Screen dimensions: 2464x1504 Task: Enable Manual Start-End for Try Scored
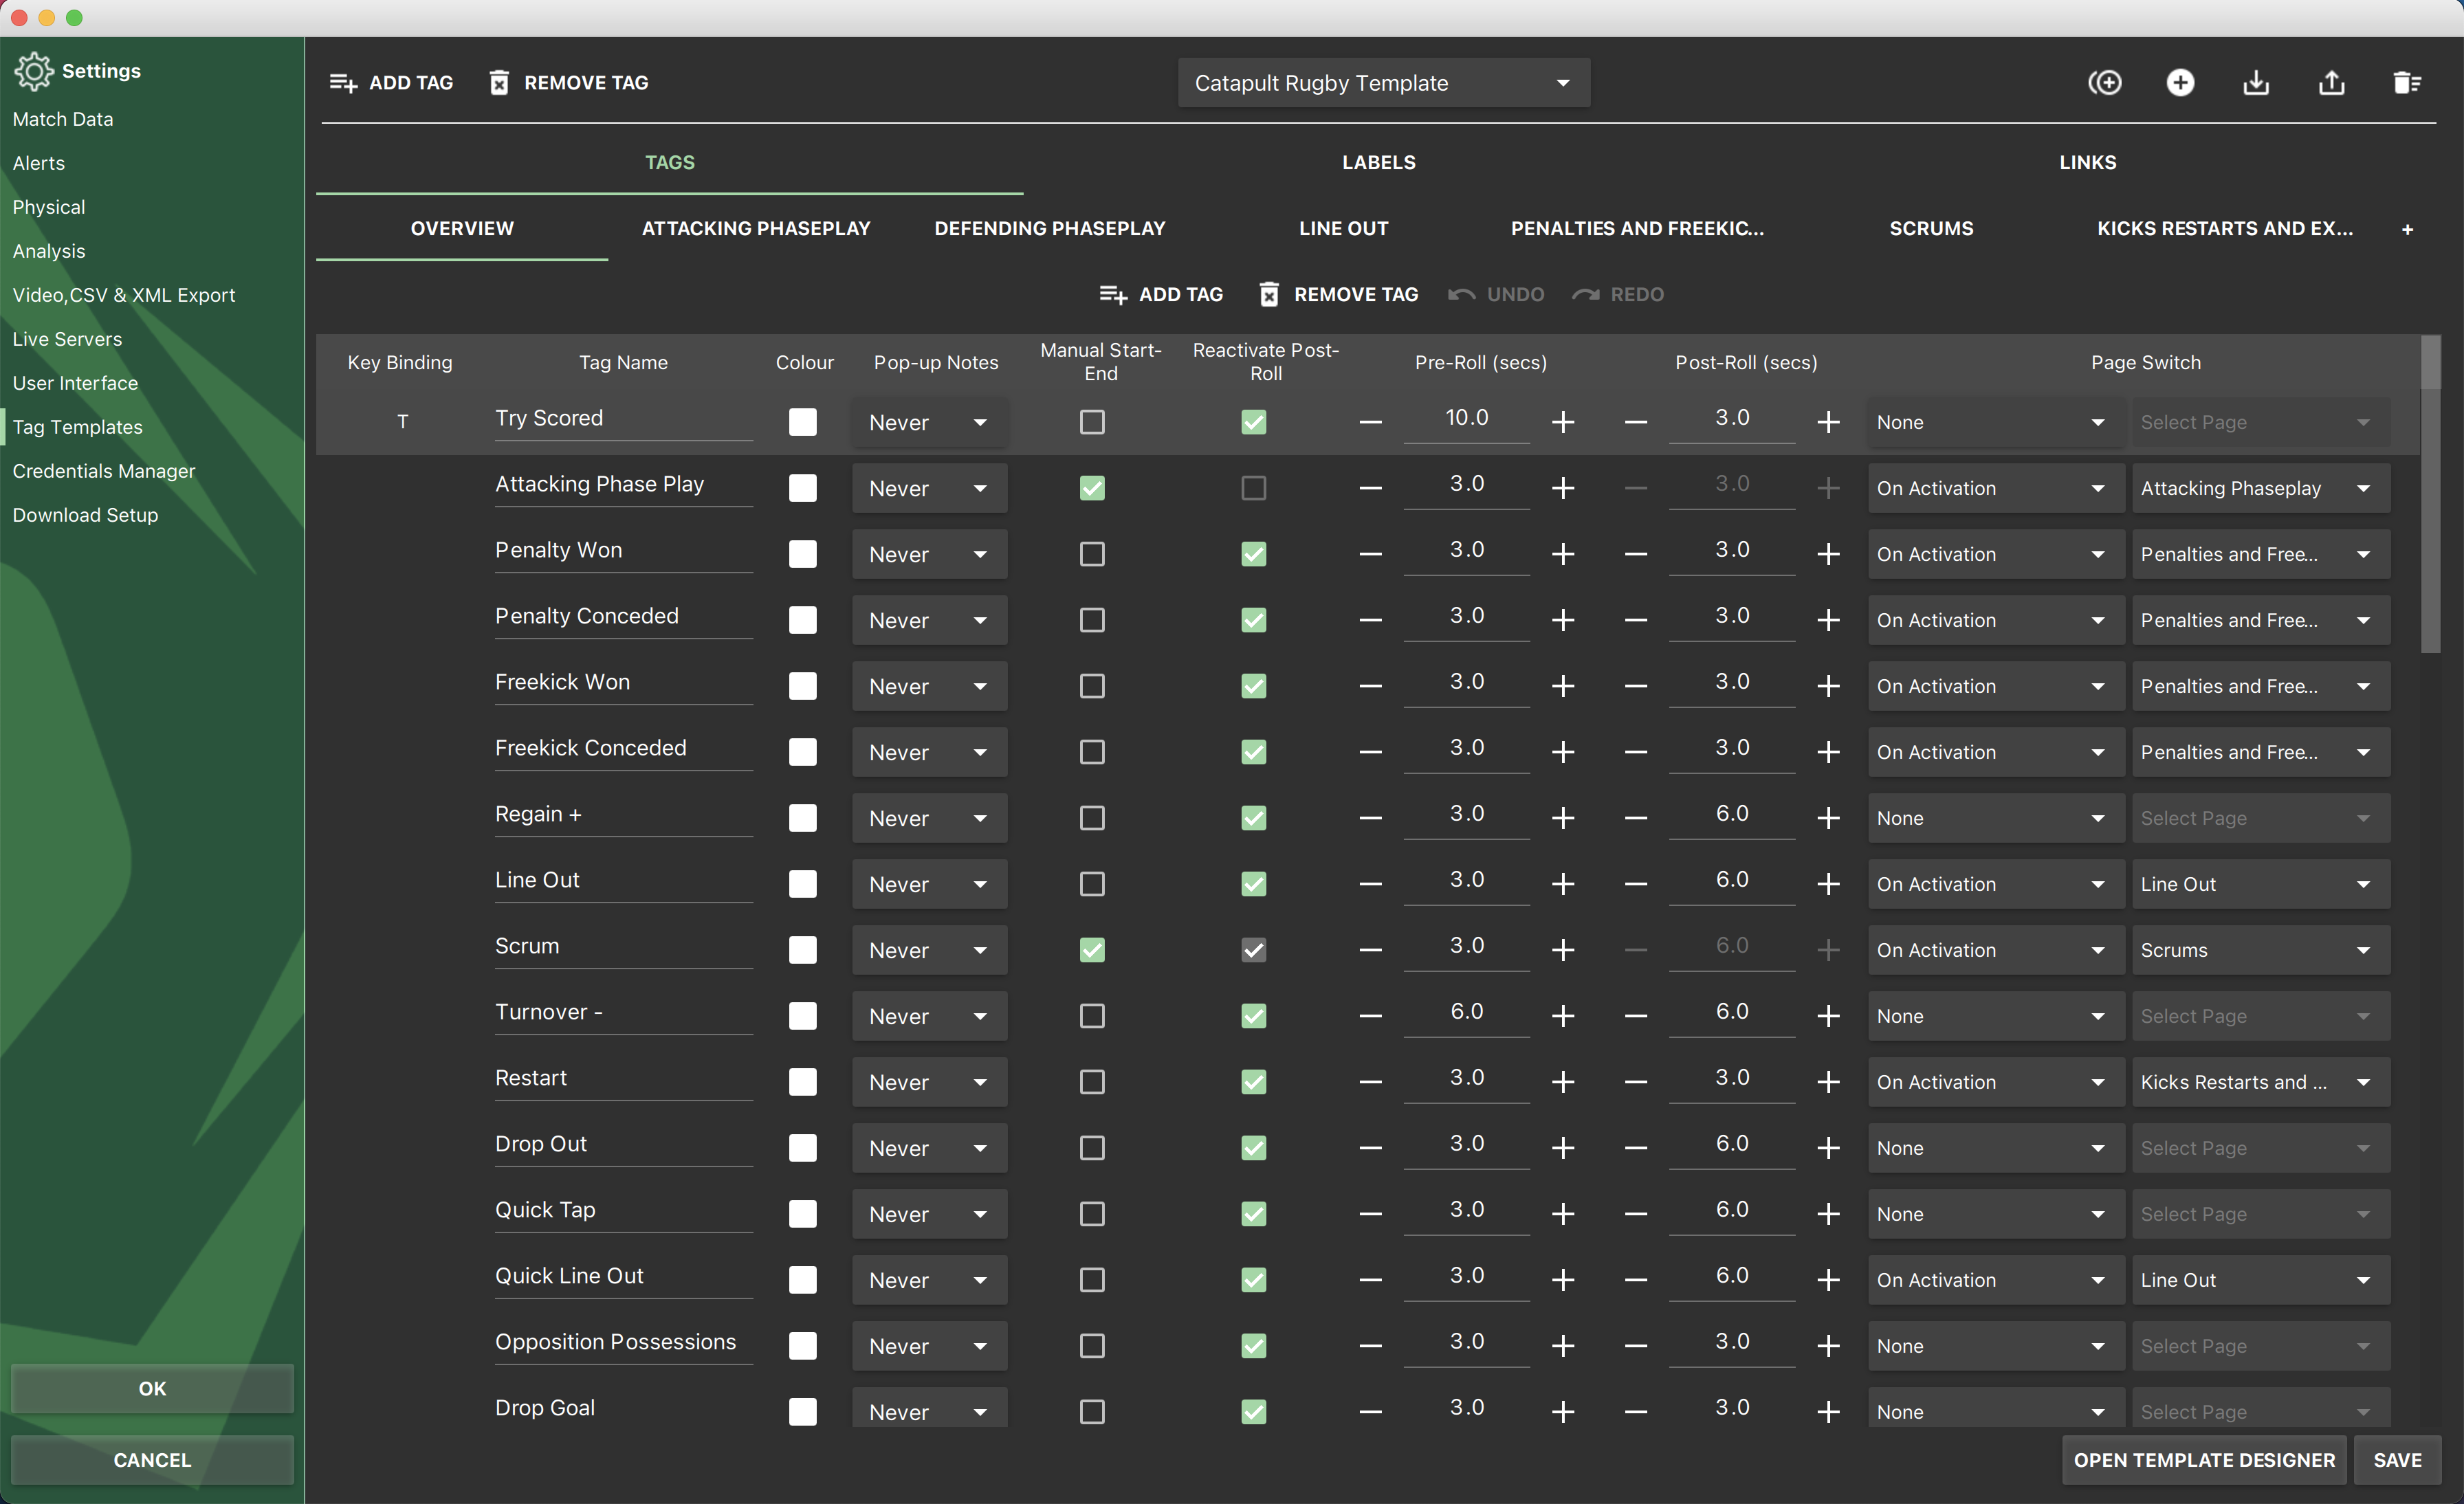(1091, 422)
